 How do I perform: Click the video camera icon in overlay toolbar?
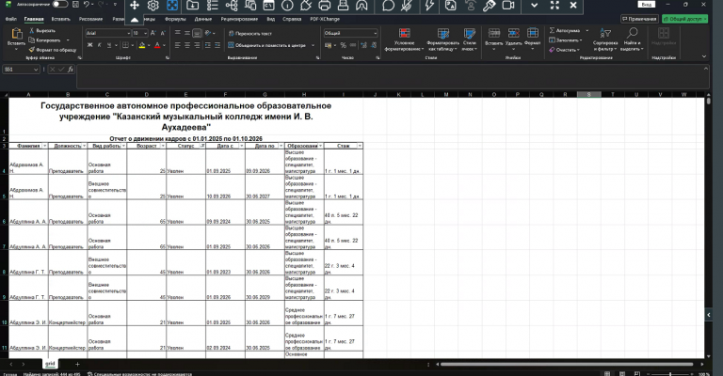point(508,6)
